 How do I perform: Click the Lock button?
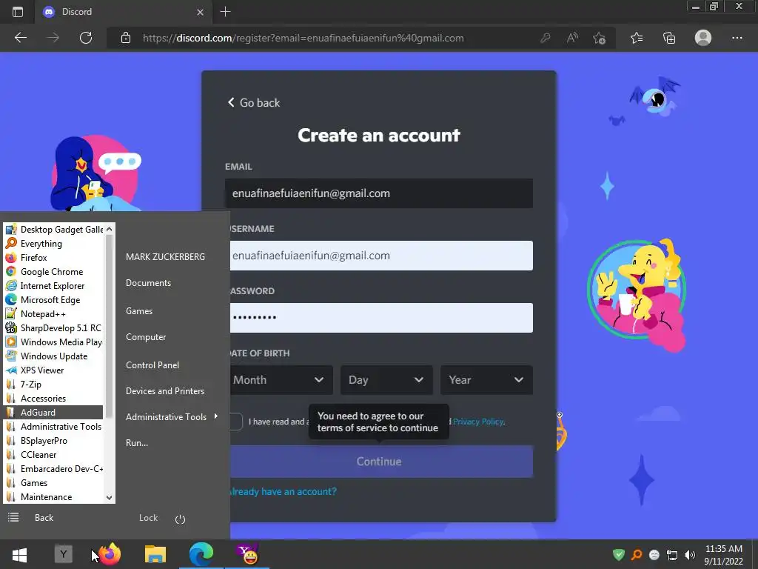(x=148, y=518)
